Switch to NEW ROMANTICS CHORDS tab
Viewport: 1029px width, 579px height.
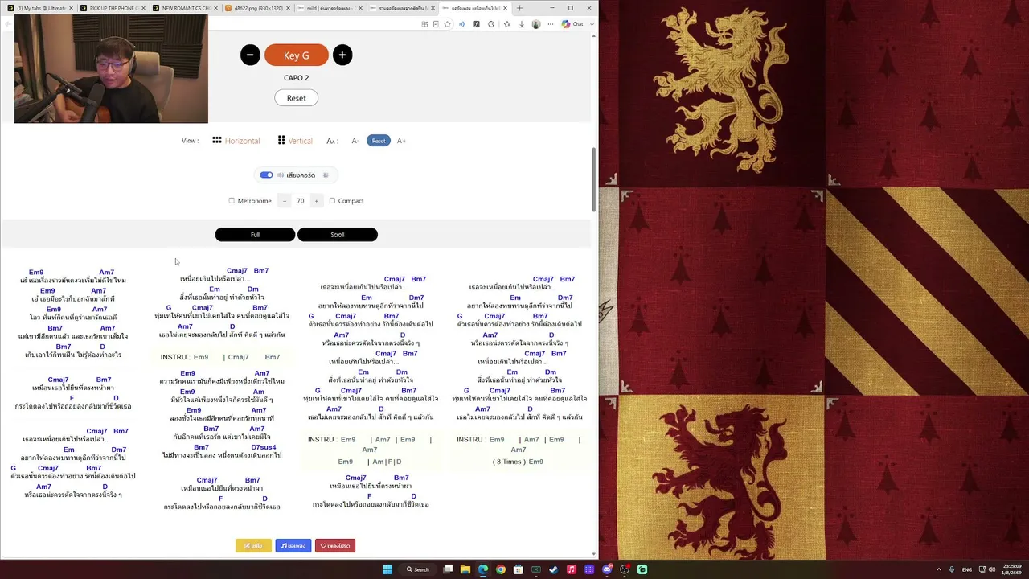coord(185,8)
